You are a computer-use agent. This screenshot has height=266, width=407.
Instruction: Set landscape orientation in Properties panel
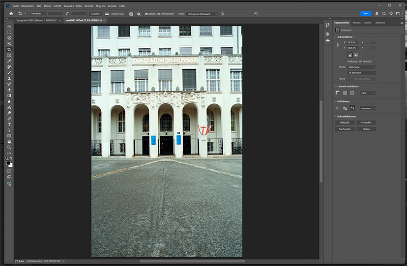356,55
